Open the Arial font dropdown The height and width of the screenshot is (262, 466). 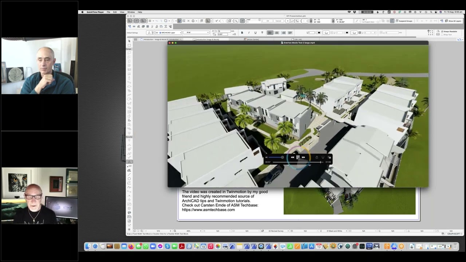coord(196,33)
